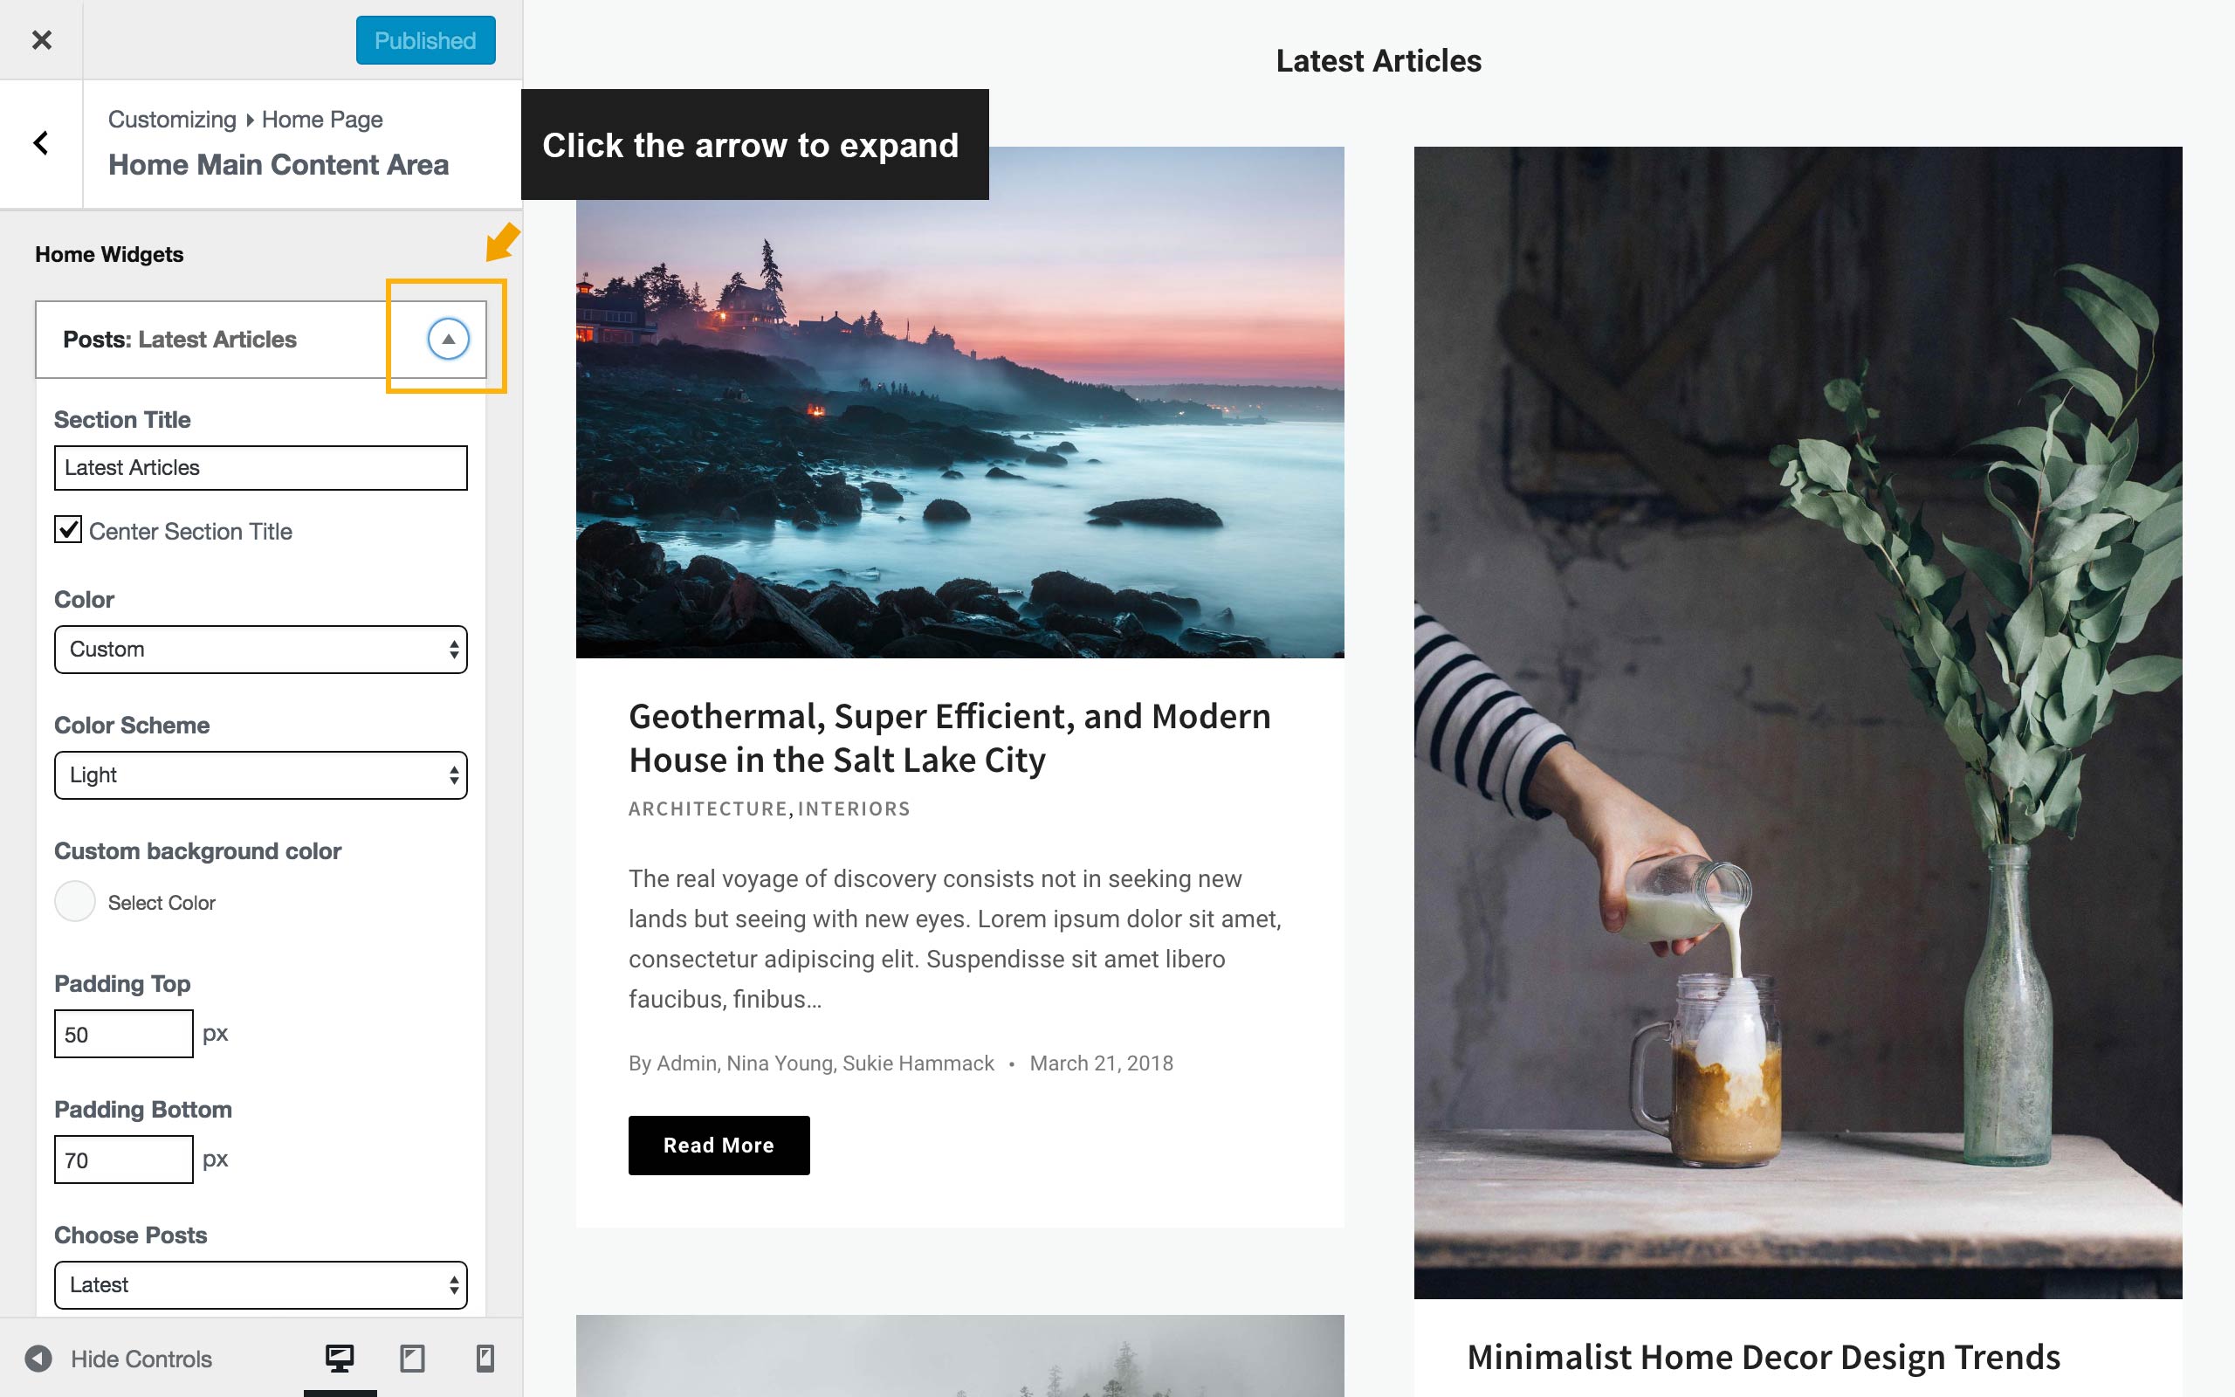
Task: Click the Customizing Home Page breadcrumb text
Action: (x=245, y=120)
